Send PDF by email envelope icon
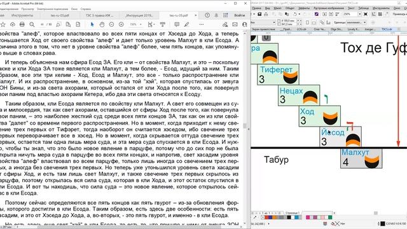407x229 pixels. [235, 24]
